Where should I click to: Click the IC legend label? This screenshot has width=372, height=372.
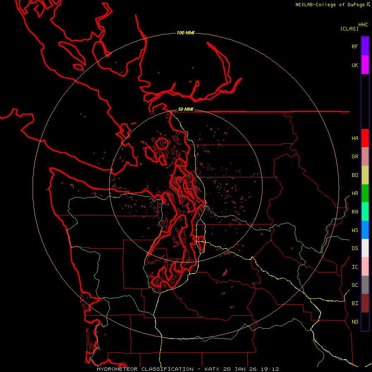[355, 267]
